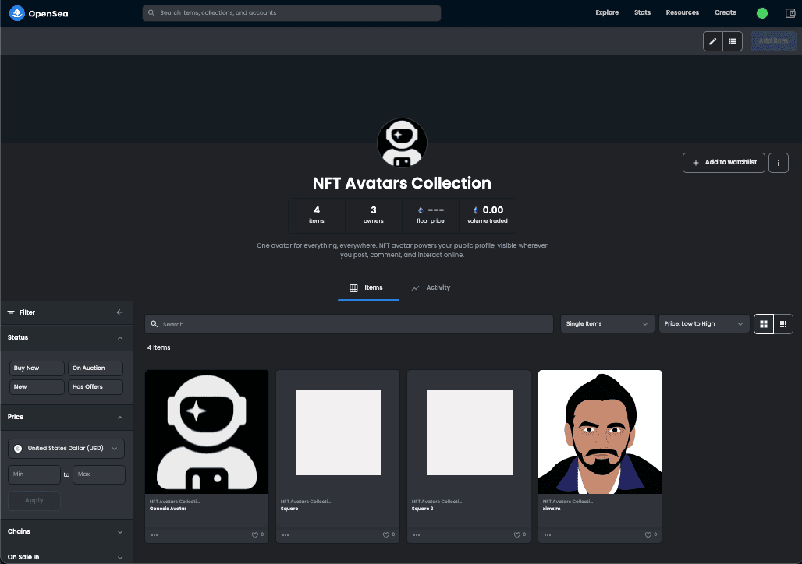Select the Edit pencil icon
This screenshot has width=802, height=564.
tap(712, 41)
